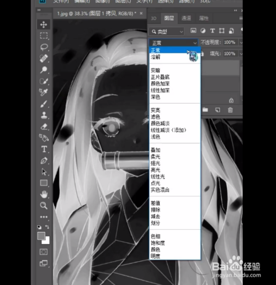Swap foreground and background colors
The image size is (276, 285).
coord(47,227)
